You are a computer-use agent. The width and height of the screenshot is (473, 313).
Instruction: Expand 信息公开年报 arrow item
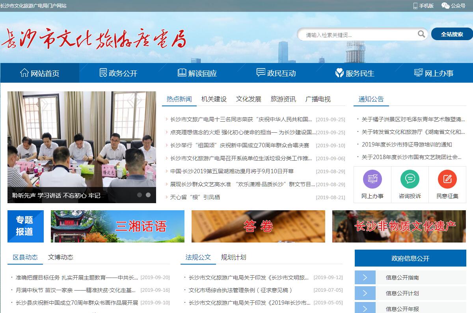(365, 308)
